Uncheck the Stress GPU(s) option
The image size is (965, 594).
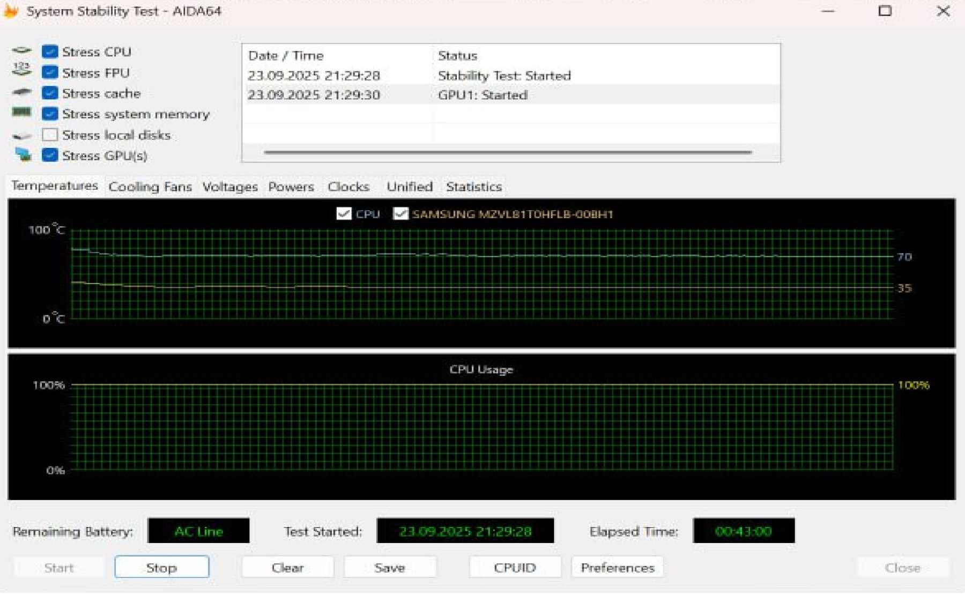tap(50, 155)
